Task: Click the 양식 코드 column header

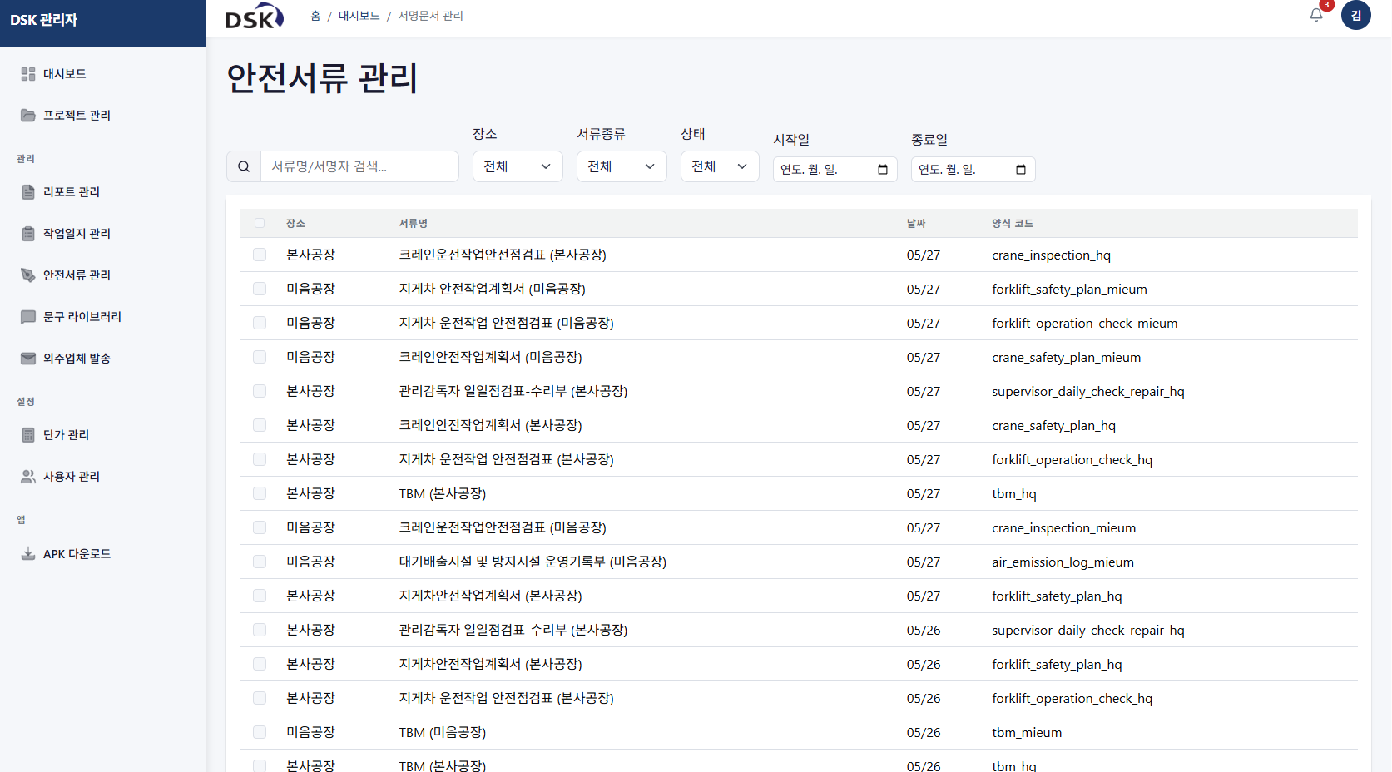Action: (1013, 224)
